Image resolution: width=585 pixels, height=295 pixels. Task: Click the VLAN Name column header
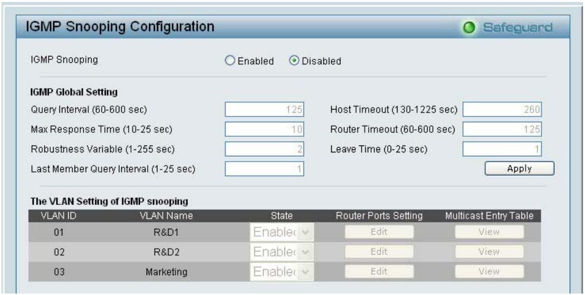coord(167,216)
